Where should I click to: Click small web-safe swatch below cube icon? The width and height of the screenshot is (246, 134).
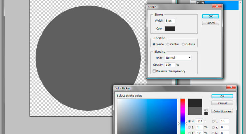(206, 114)
